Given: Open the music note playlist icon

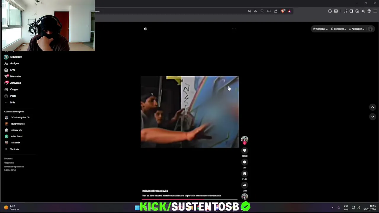Looking at the screenshot, I should pyautogui.click(x=345, y=11).
